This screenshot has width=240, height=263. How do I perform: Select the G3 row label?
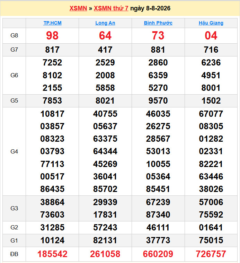pyautogui.click(x=14, y=208)
